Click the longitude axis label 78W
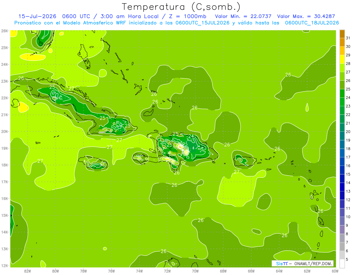 click(83, 271)
